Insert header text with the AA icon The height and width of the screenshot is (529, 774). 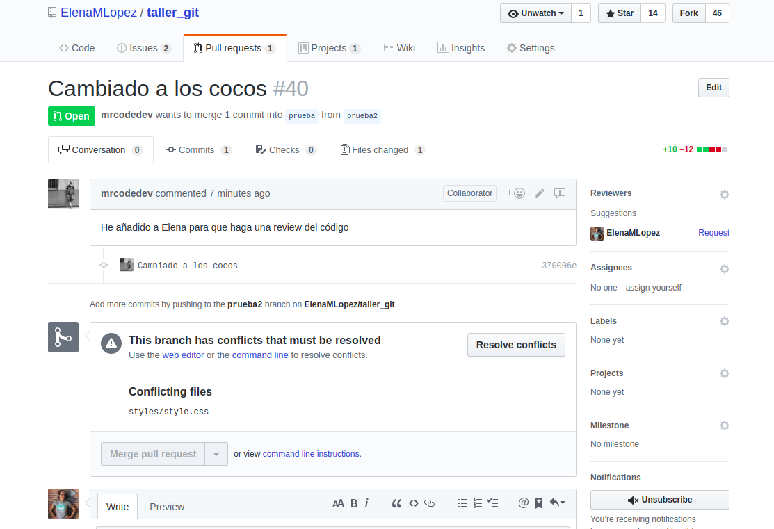pyautogui.click(x=338, y=503)
